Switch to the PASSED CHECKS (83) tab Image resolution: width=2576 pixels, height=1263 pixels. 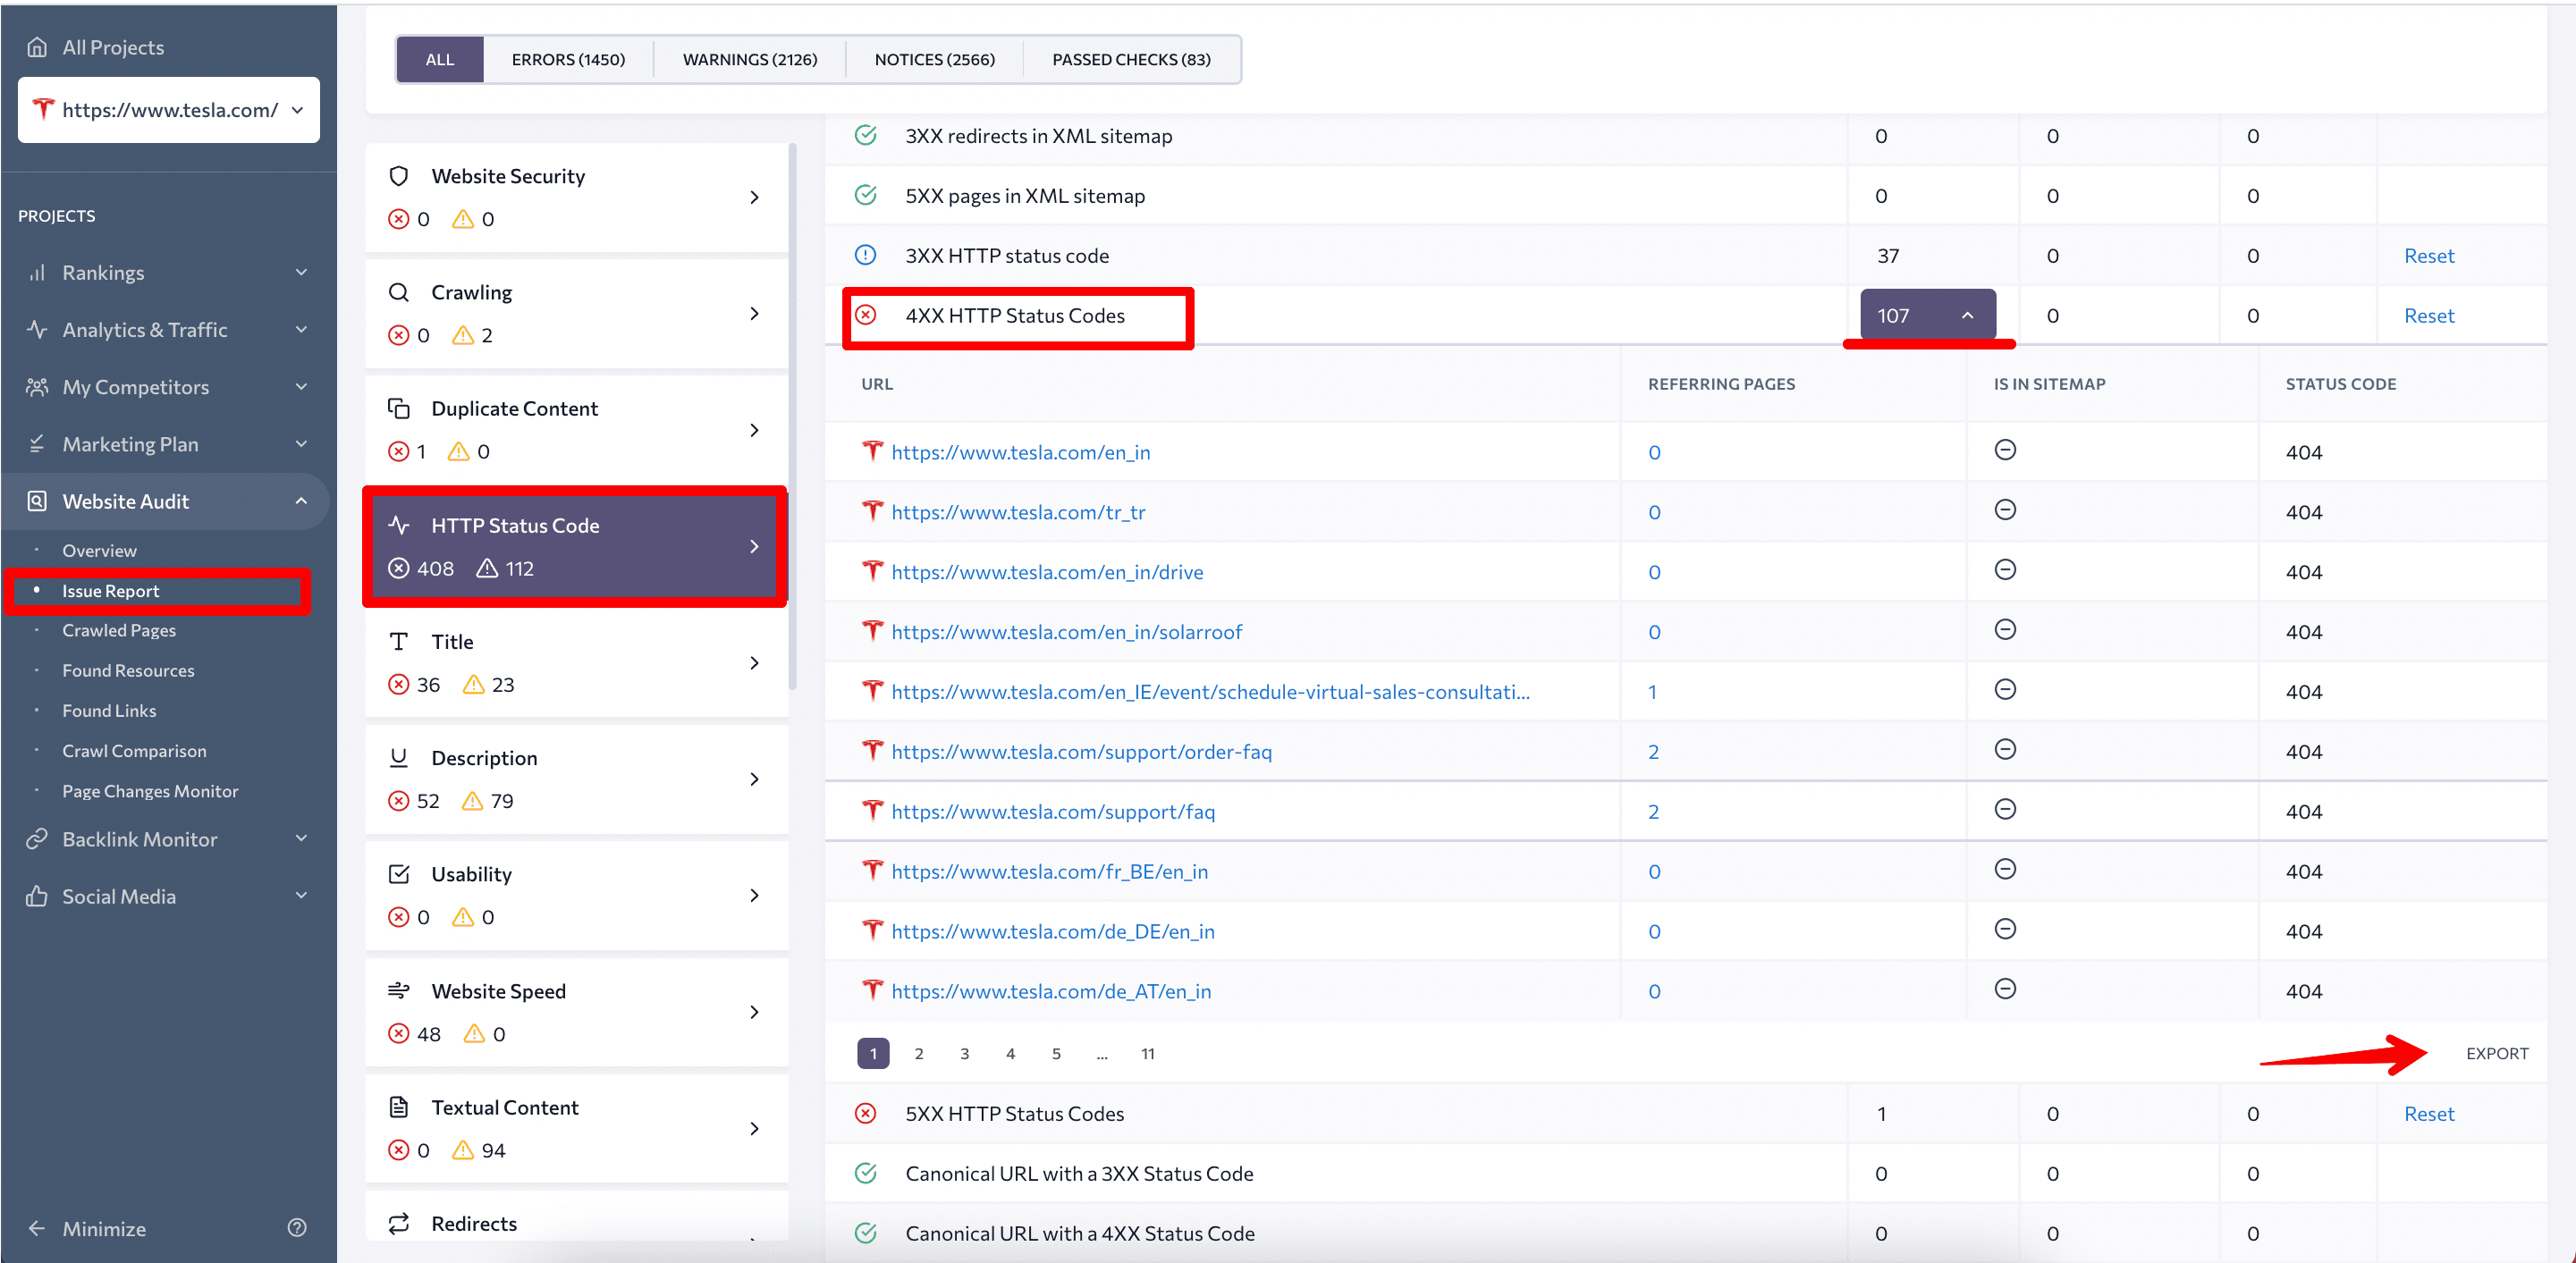(x=1131, y=59)
